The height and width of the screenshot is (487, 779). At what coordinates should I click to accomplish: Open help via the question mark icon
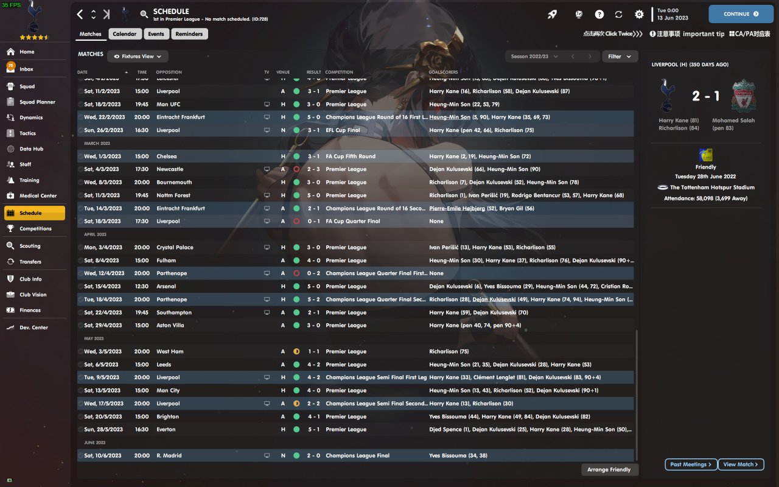click(x=599, y=14)
